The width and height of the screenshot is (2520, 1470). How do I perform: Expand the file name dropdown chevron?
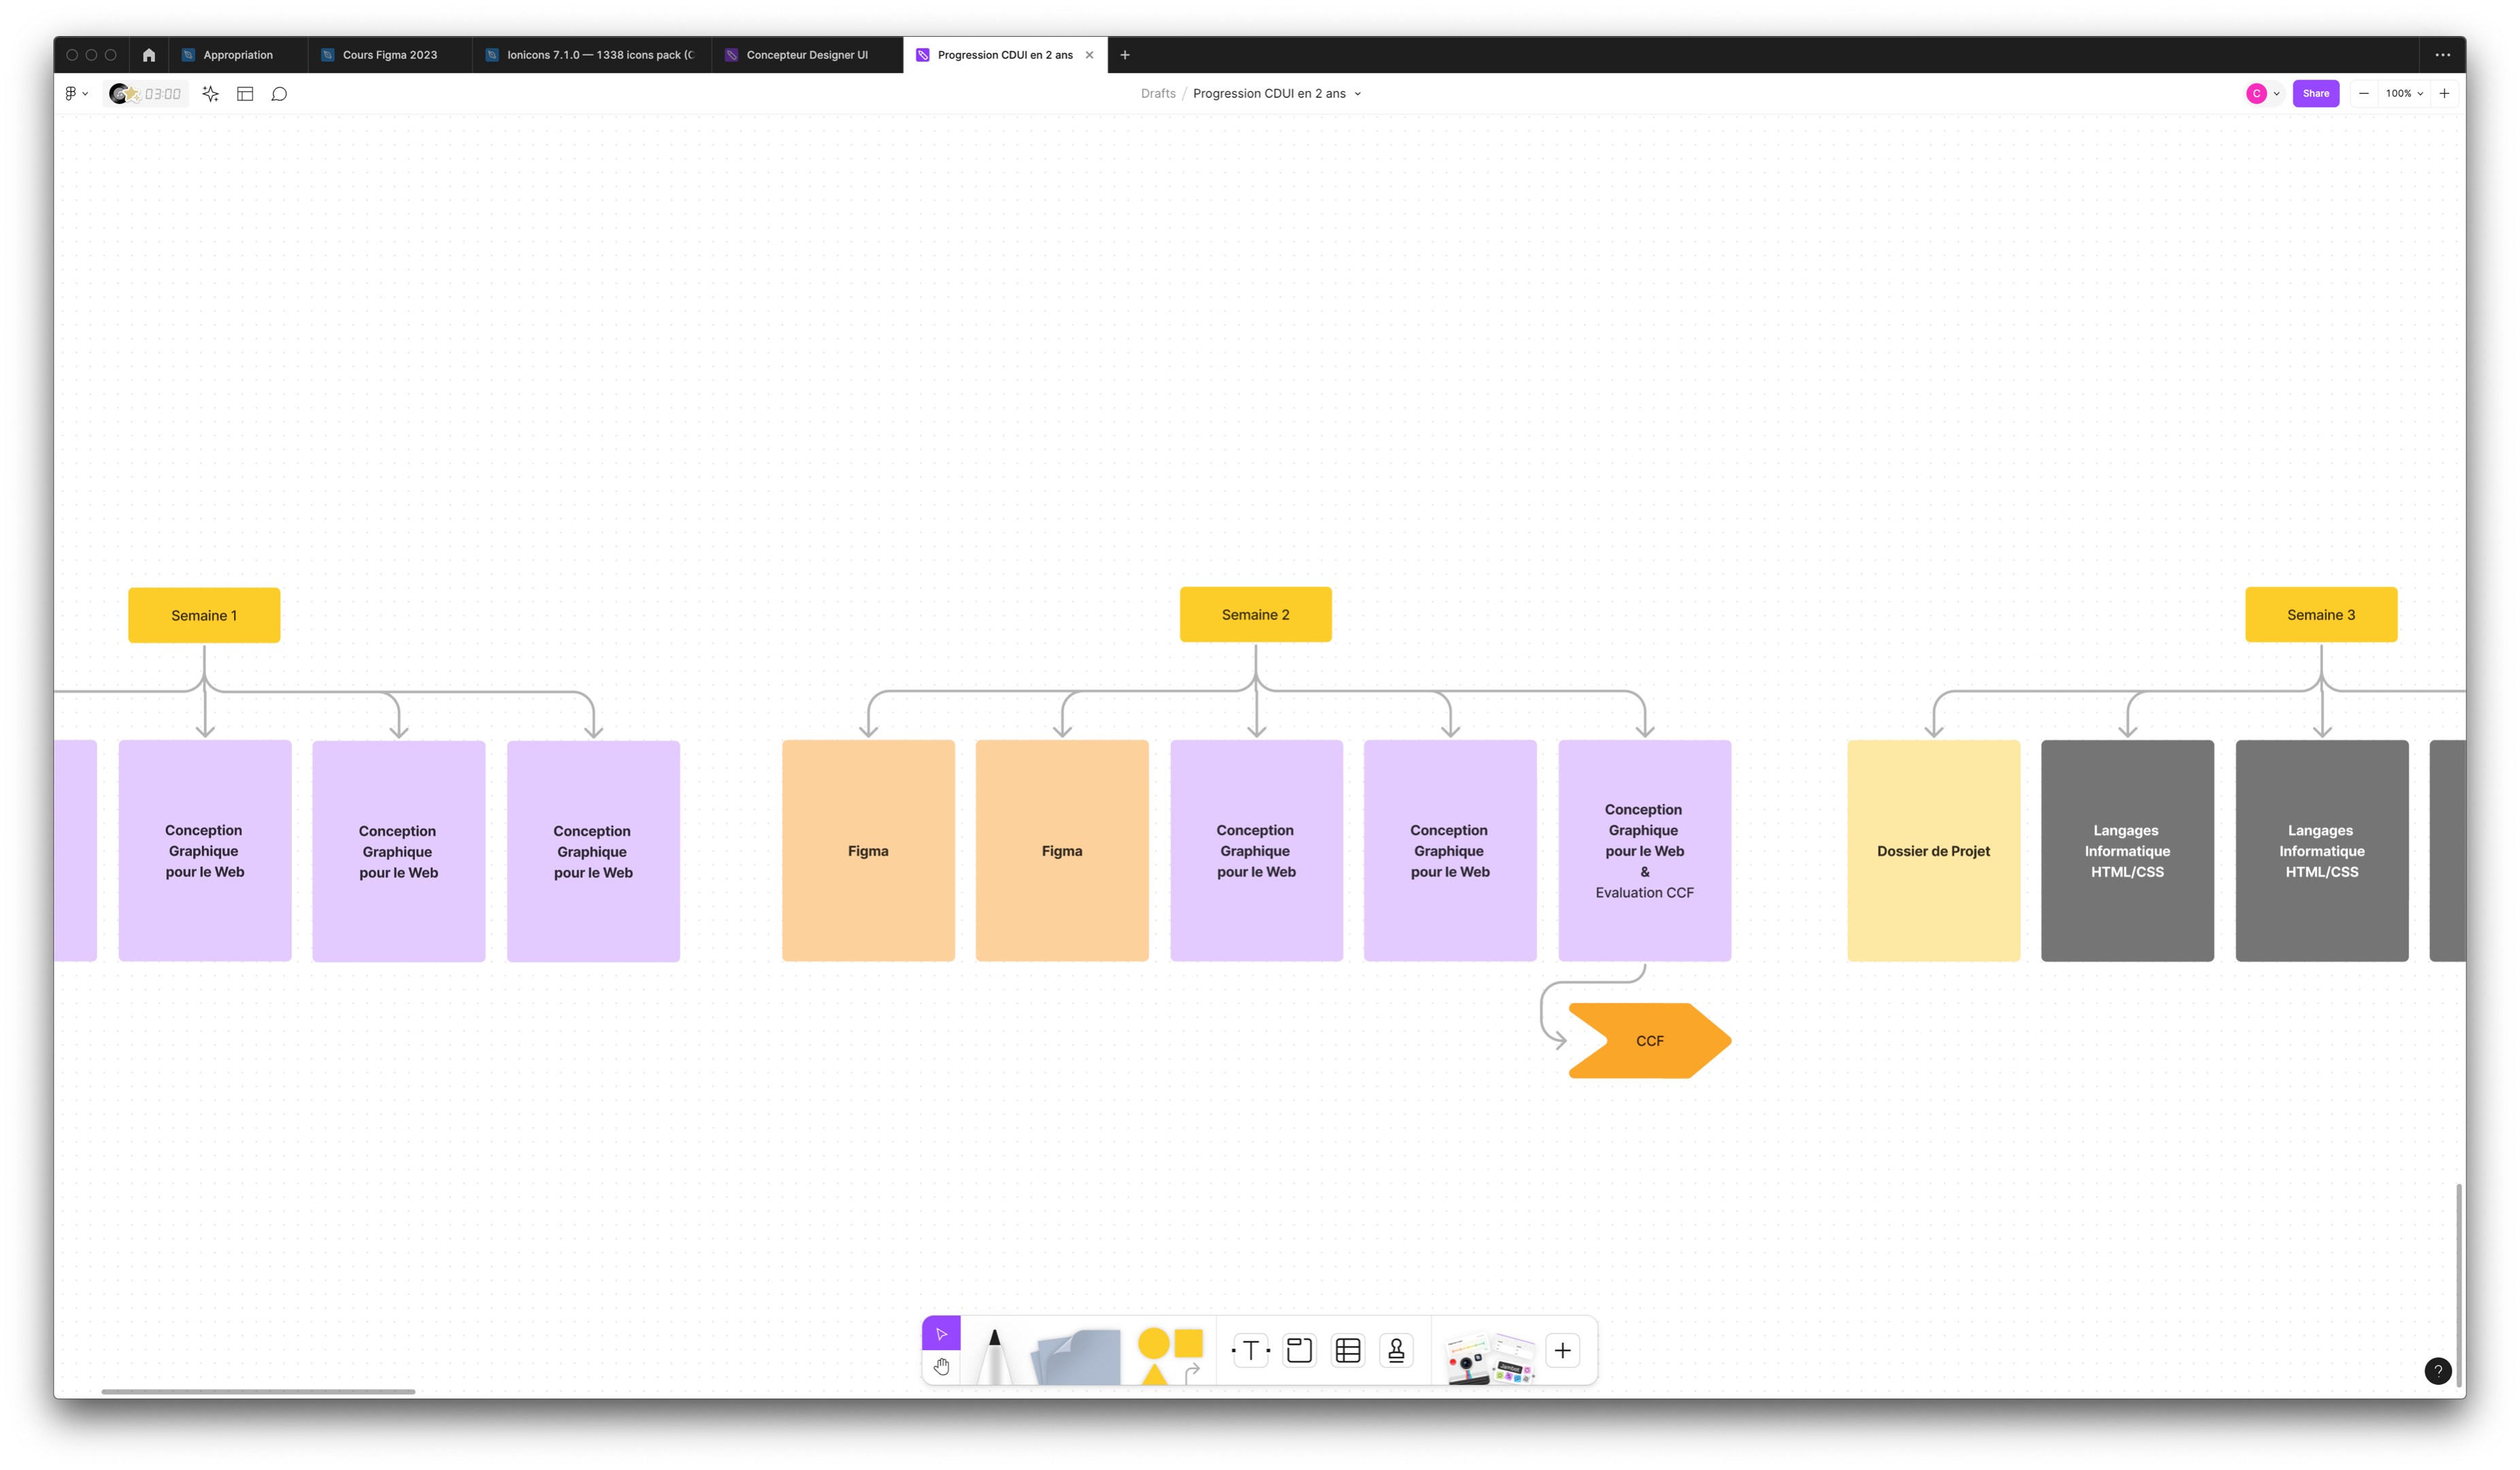point(1357,94)
